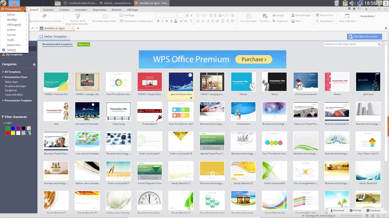Close the Modèles en ligne tab
The height and width of the screenshot is (218, 389).
[73, 28]
